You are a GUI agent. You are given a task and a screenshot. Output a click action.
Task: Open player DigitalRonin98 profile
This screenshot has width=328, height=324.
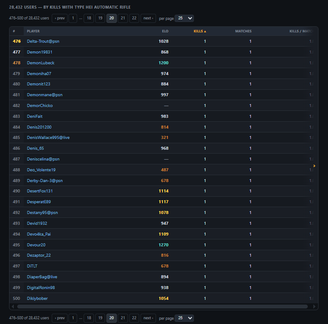click(41, 288)
